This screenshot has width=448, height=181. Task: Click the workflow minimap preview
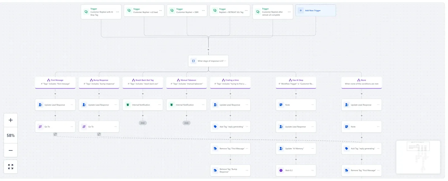[x=418, y=157]
